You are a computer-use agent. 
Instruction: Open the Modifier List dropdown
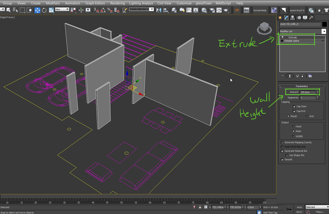tap(324, 31)
